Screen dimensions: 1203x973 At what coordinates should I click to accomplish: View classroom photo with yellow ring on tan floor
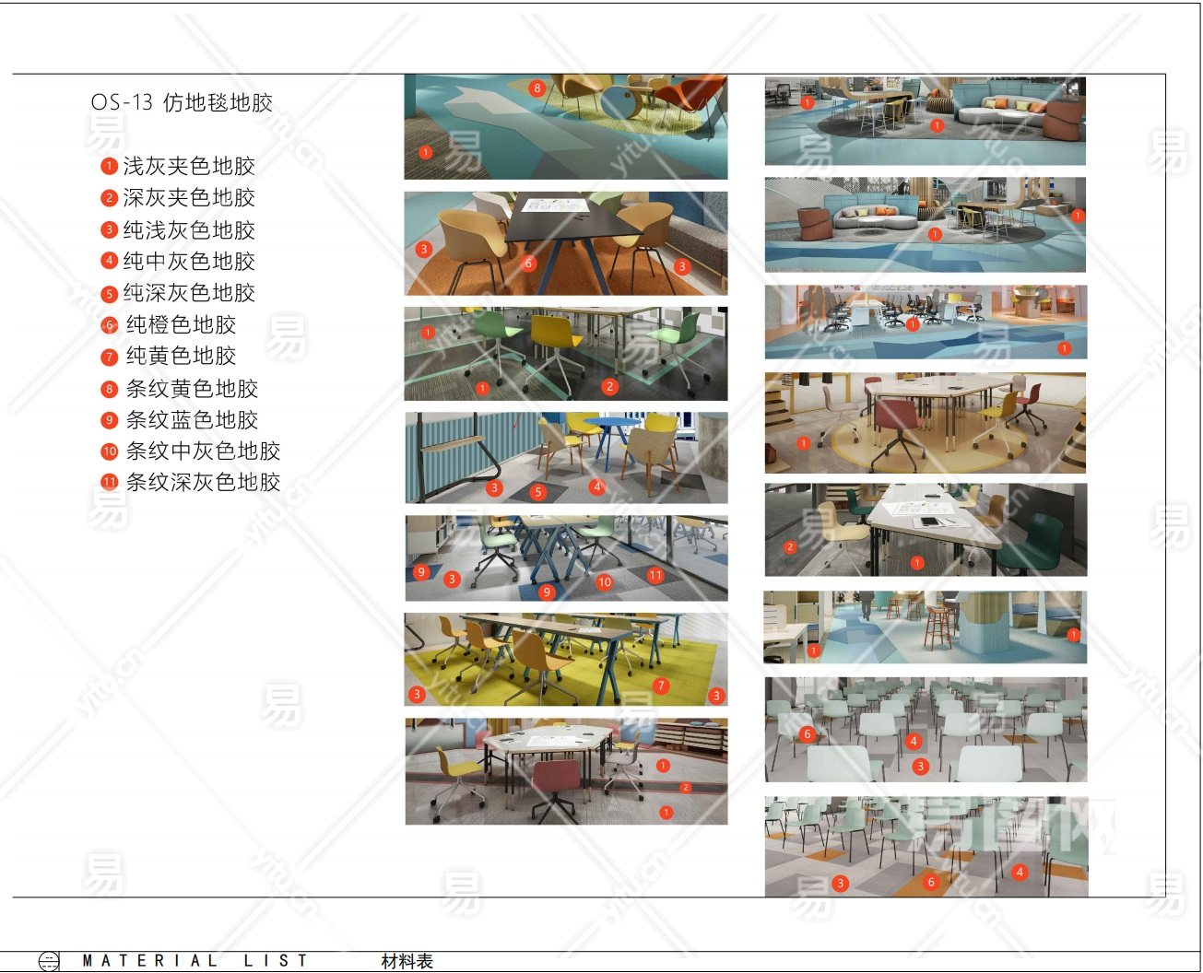click(926, 423)
